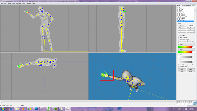
Task: Toggle the Anim mode button
Action: pos(195,103)
